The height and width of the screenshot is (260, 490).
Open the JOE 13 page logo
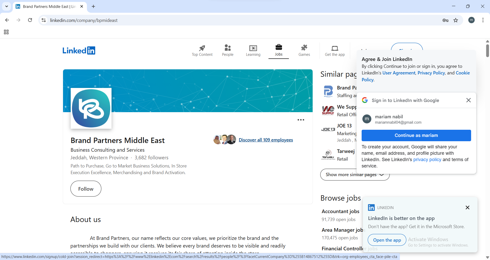(x=328, y=129)
